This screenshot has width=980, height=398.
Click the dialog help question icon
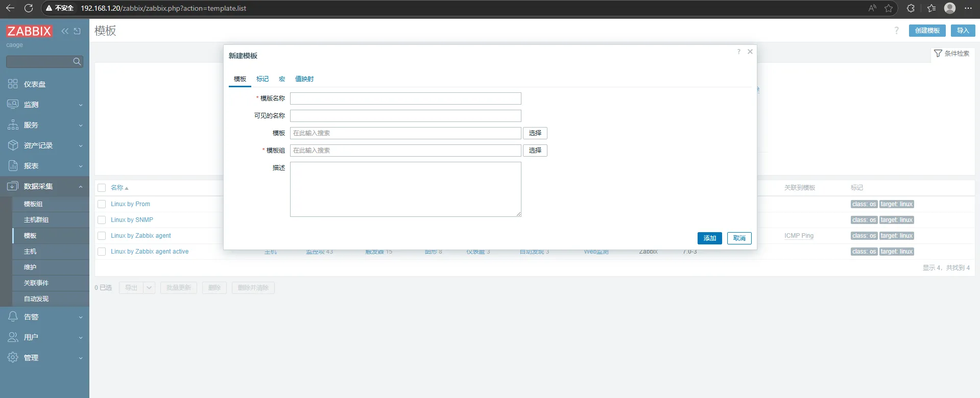point(738,52)
